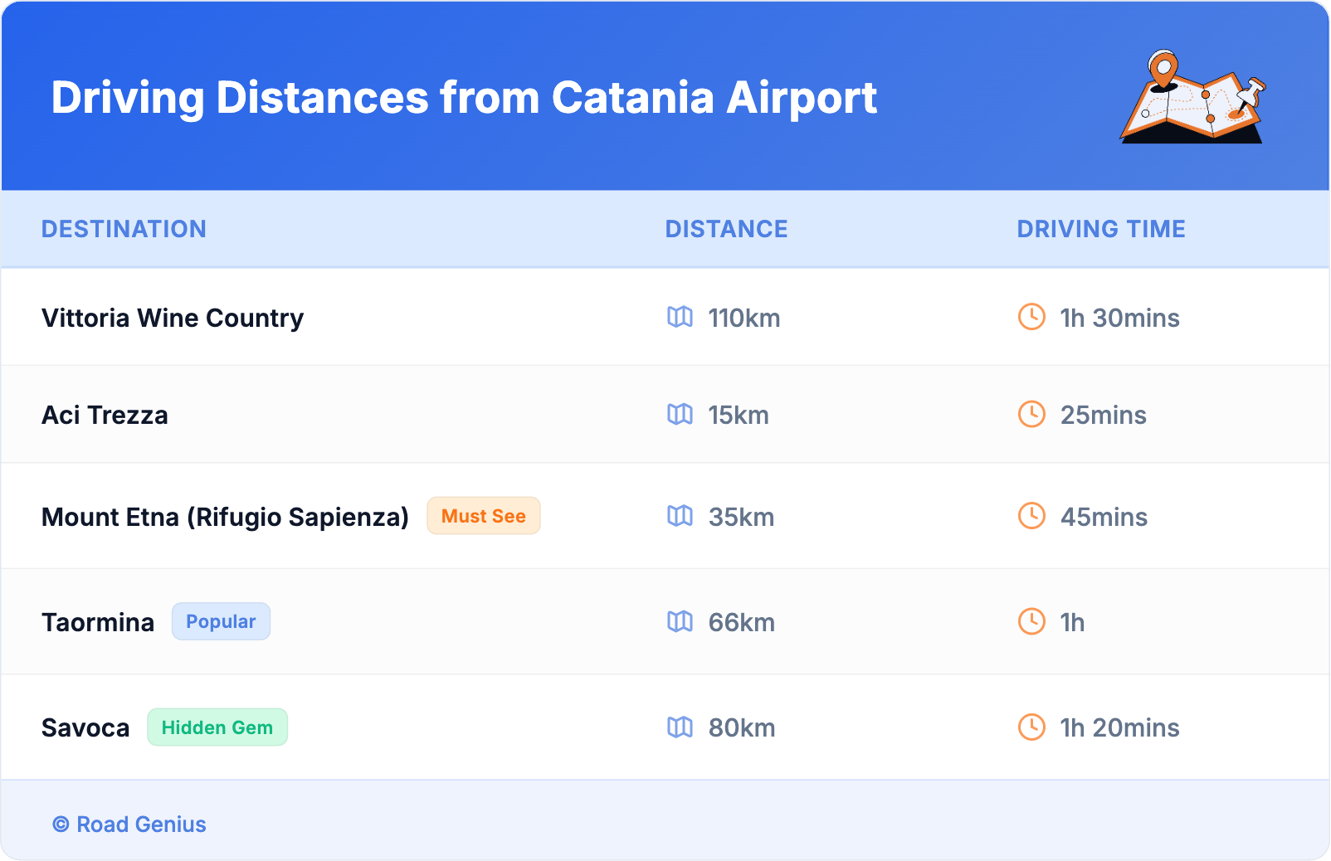
Task: Open the Road Genius footer link
Action: tap(129, 825)
